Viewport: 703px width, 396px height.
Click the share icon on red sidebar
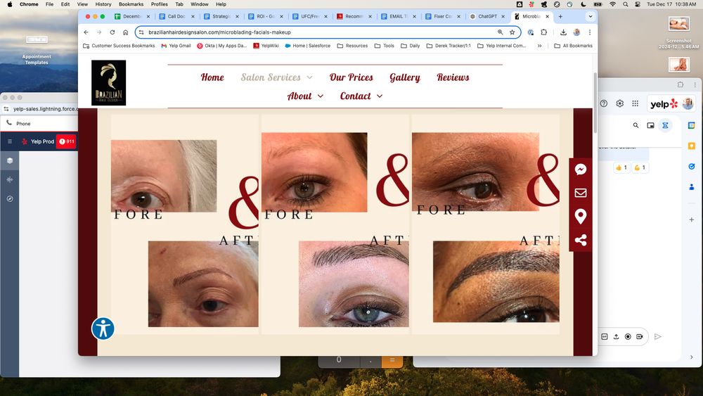tap(580, 240)
